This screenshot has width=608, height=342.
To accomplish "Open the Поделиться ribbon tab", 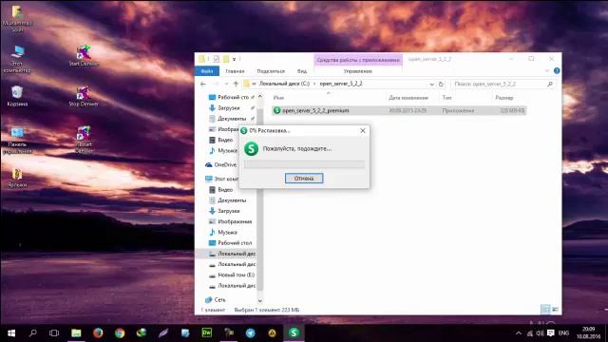I will 271,71.
